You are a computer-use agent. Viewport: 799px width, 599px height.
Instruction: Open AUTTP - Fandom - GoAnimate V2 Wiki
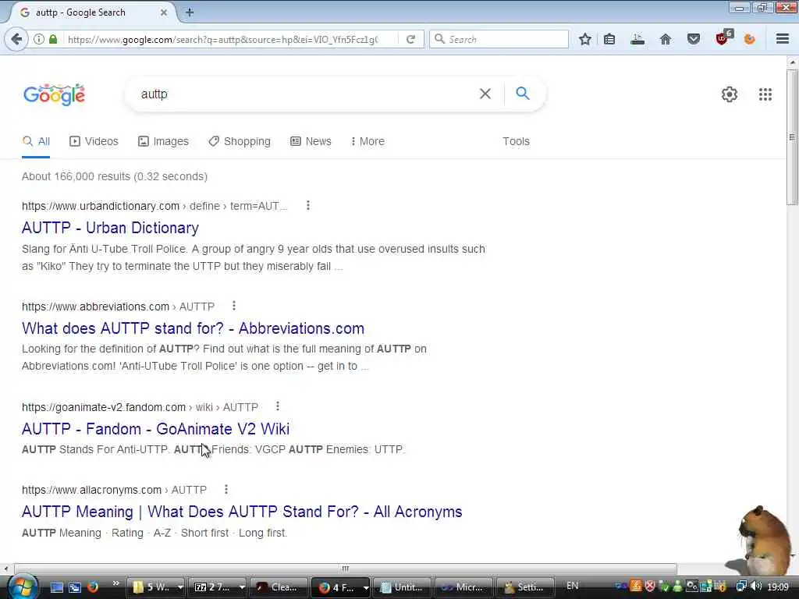point(155,428)
